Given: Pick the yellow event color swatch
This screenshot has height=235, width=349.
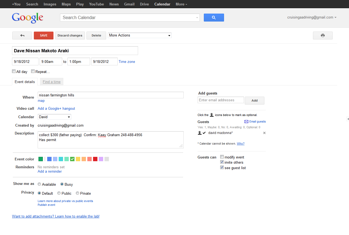Looking at the screenshot, I should tap(78, 159).
